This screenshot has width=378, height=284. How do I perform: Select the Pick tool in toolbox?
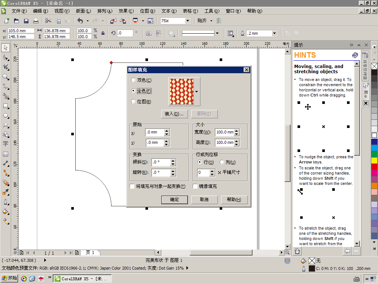pos(6,48)
